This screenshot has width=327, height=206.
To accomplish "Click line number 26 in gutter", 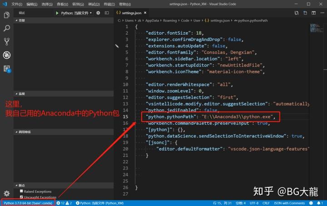I will tap(125, 187).
